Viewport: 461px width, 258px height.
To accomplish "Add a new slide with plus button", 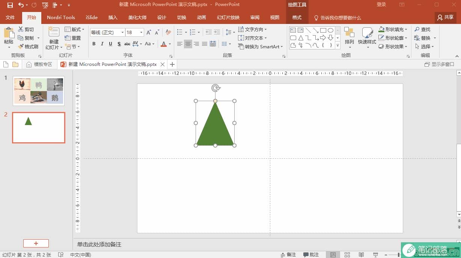I will 36,243.
